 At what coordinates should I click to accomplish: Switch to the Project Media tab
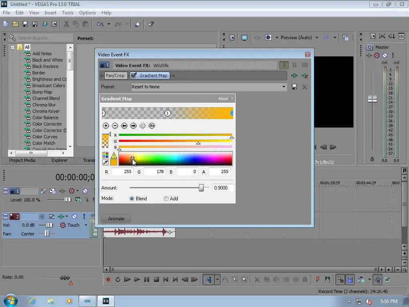click(x=22, y=160)
